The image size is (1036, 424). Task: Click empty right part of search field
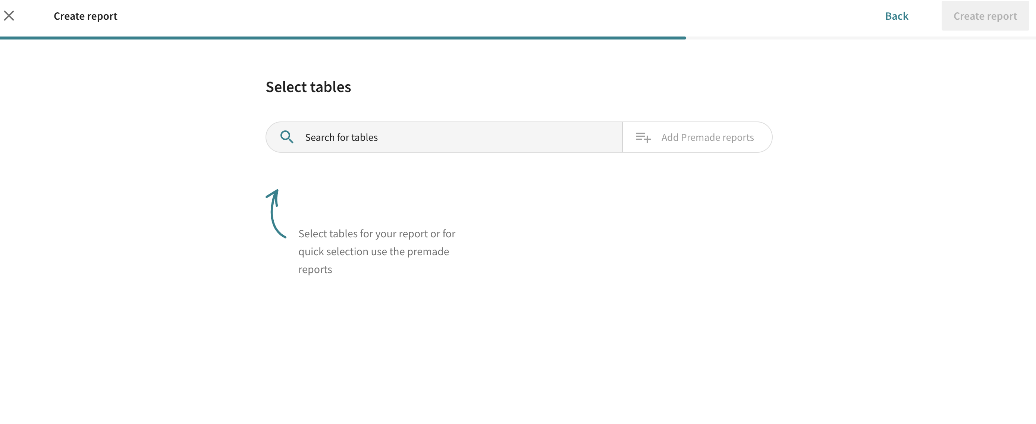(523, 137)
